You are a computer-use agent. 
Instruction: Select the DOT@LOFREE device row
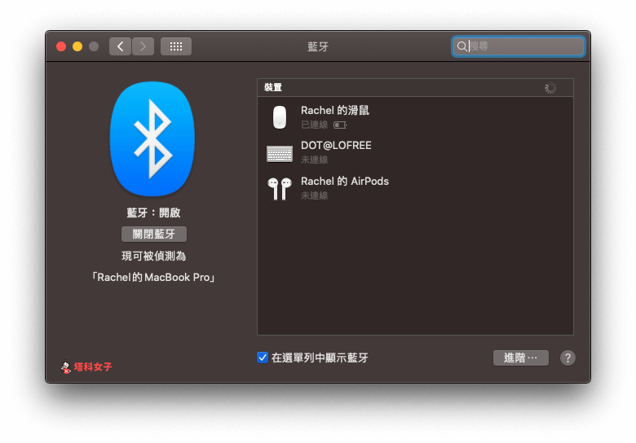(x=415, y=152)
